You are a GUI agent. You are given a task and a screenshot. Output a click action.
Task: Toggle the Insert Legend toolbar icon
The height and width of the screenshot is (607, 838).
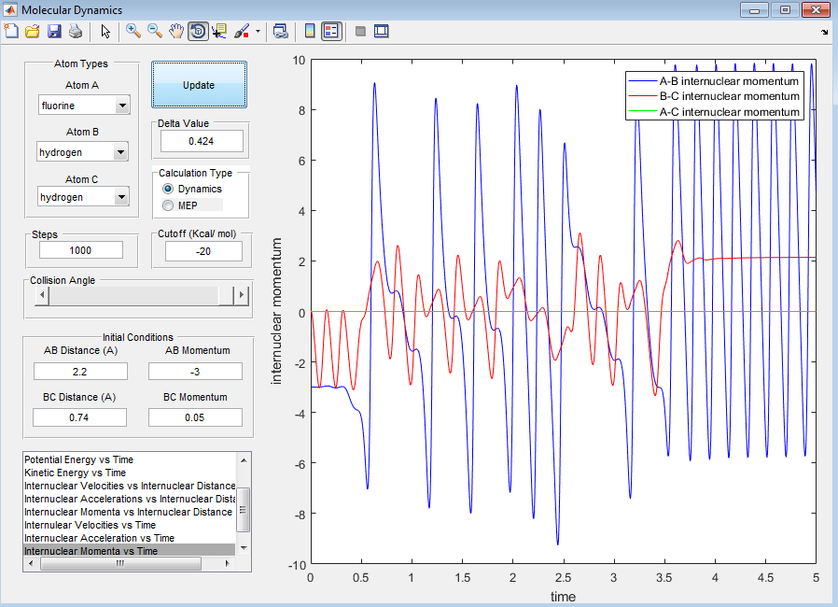pos(331,32)
